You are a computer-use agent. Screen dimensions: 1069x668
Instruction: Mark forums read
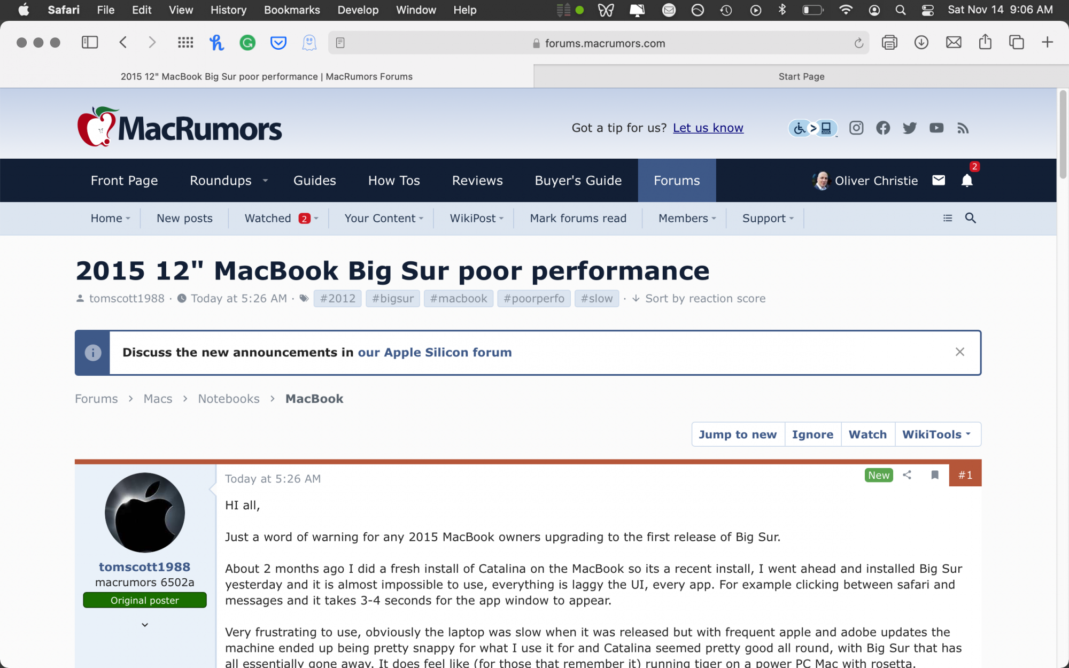click(578, 218)
